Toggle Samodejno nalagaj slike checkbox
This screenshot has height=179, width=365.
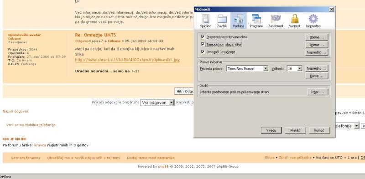[x=203, y=44]
